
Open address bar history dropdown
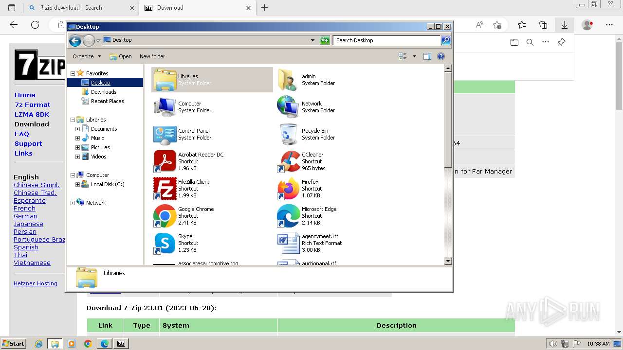tap(312, 40)
